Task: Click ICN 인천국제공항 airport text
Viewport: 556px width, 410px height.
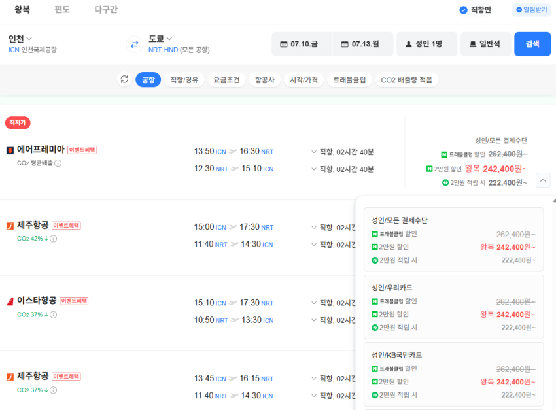Action: coord(33,50)
